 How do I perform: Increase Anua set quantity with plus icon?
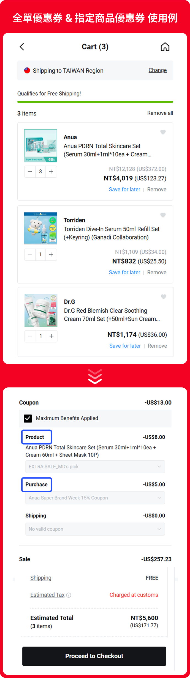pos(51,172)
